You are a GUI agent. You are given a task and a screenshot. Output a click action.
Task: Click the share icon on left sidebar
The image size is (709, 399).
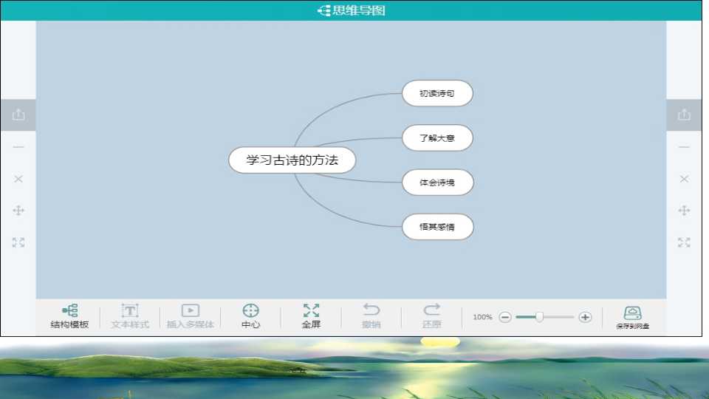coord(18,115)
